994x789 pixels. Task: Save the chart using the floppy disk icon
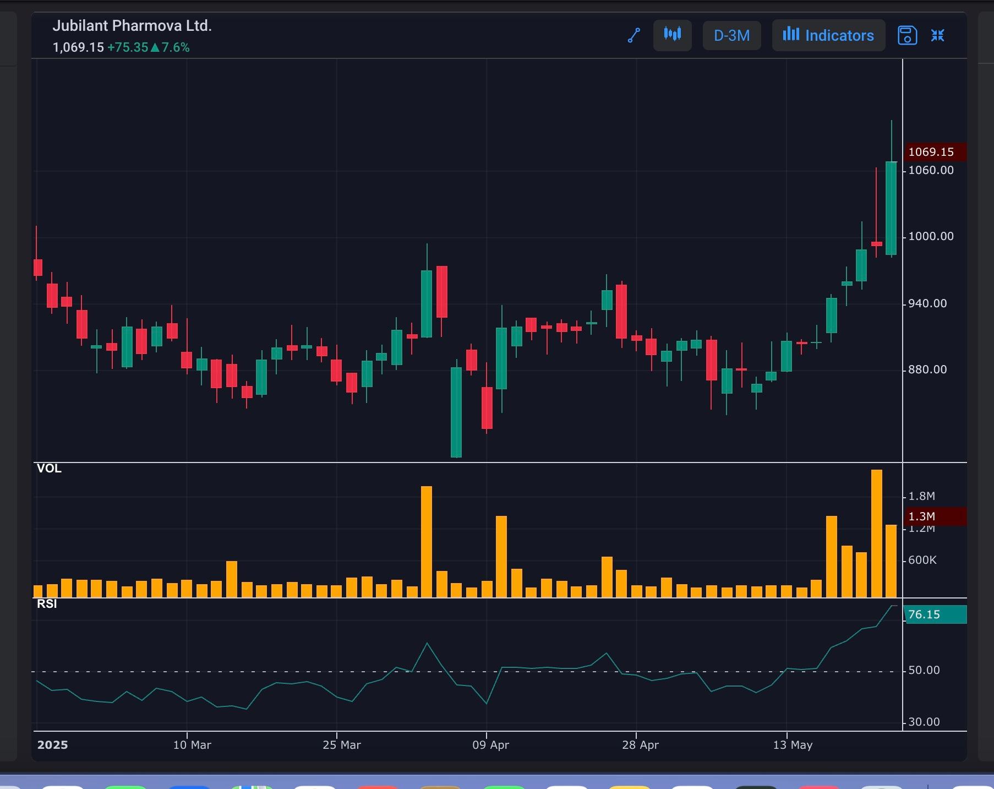click(907, 35)
